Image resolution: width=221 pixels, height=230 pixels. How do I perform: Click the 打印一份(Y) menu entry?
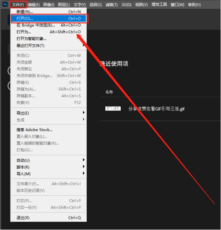pos(49,207)
